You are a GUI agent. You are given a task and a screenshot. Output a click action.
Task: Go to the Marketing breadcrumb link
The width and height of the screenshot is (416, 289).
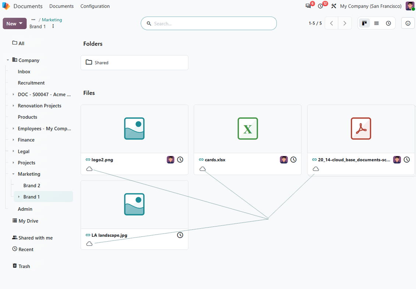(52, 19)
